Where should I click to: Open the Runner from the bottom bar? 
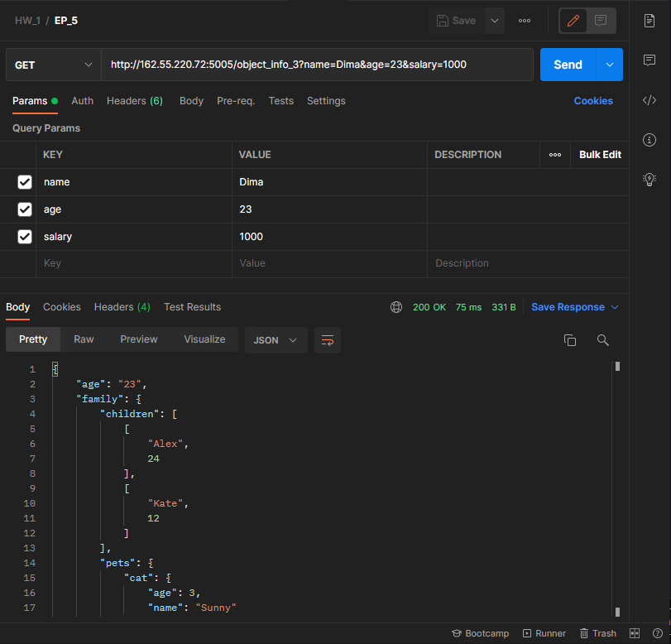[544, 632]
